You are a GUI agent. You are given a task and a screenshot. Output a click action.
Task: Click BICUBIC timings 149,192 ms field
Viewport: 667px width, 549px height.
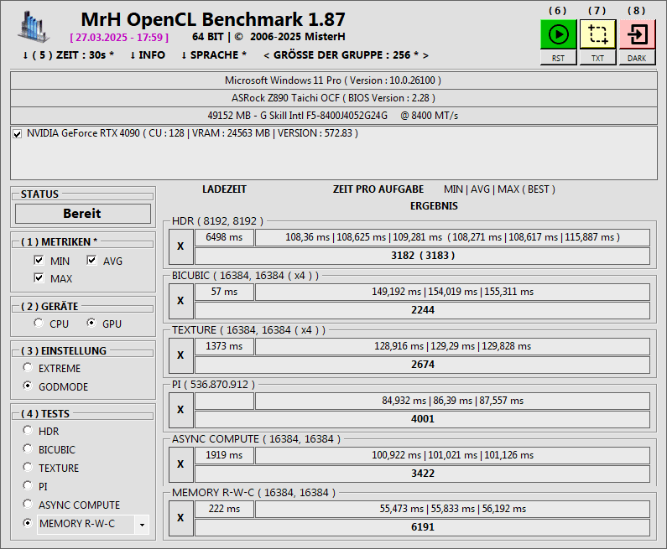pos(452,292)
